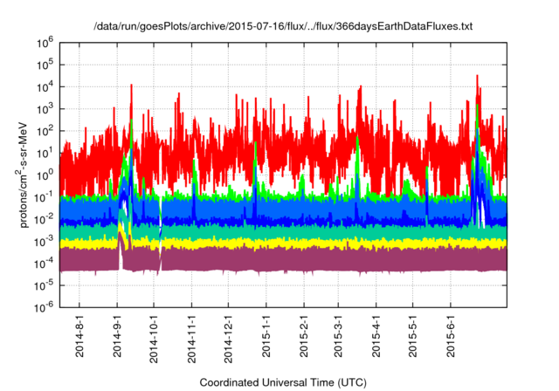
Task: Click the 10^3 y-axis tick label
Action: pos(45,110)
